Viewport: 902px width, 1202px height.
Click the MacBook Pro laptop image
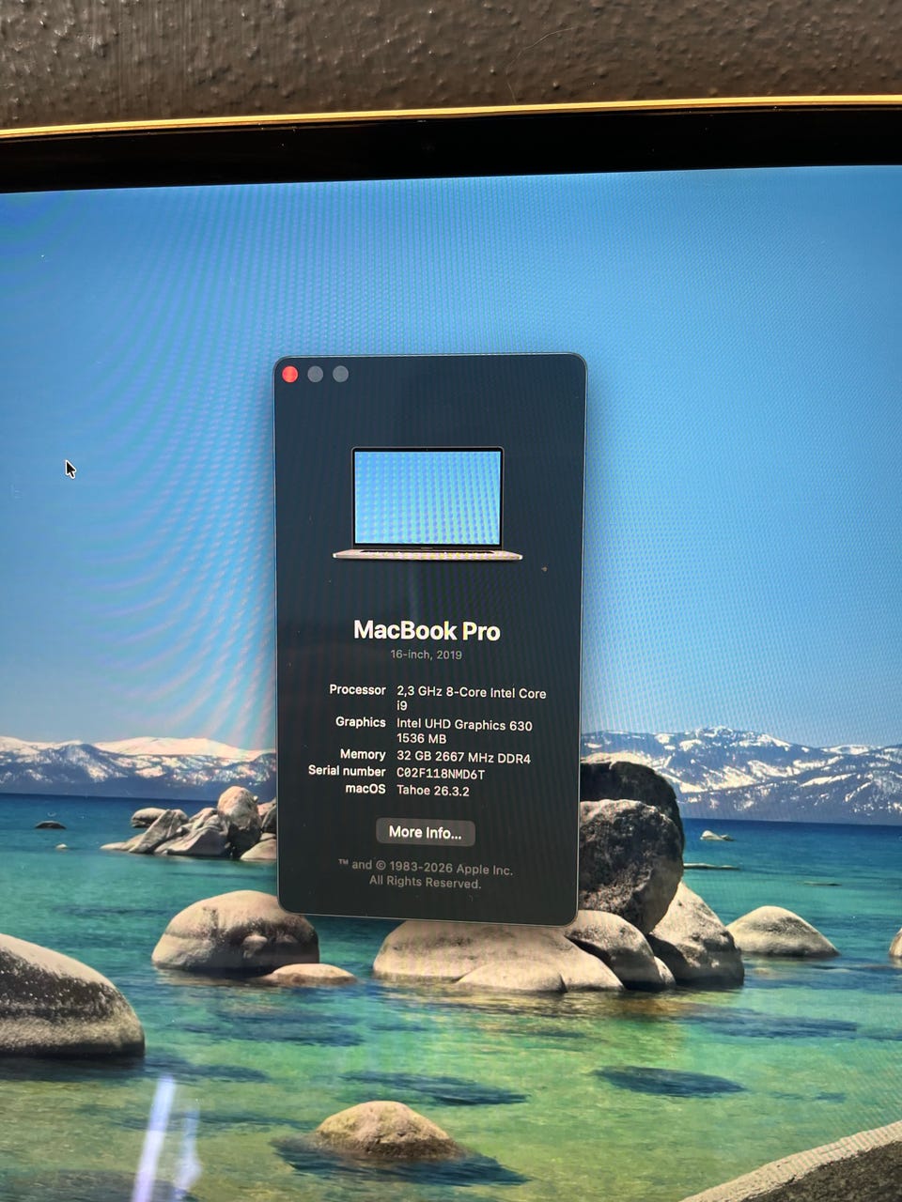coord(428,504)
